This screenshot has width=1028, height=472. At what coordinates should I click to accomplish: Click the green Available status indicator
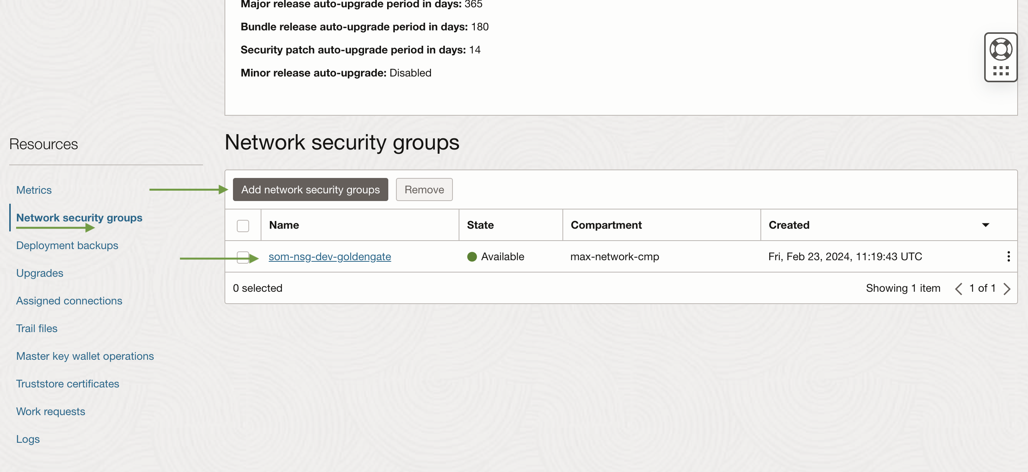(472, 256)
